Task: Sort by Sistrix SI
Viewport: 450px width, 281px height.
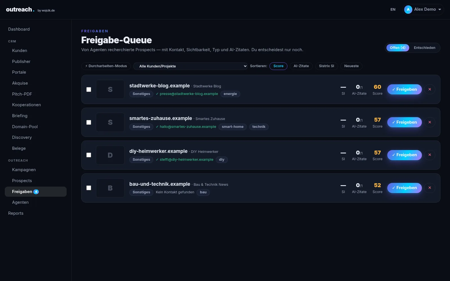Action: click(327, 66)
